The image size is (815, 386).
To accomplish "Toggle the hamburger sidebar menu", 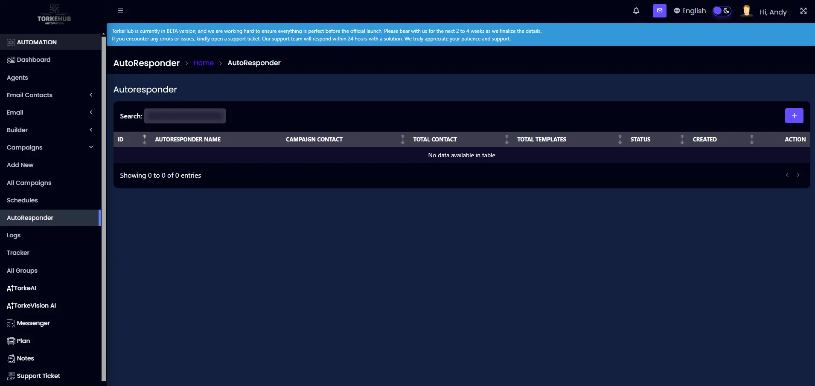I will pyautogui.click(x=121, y=10).
